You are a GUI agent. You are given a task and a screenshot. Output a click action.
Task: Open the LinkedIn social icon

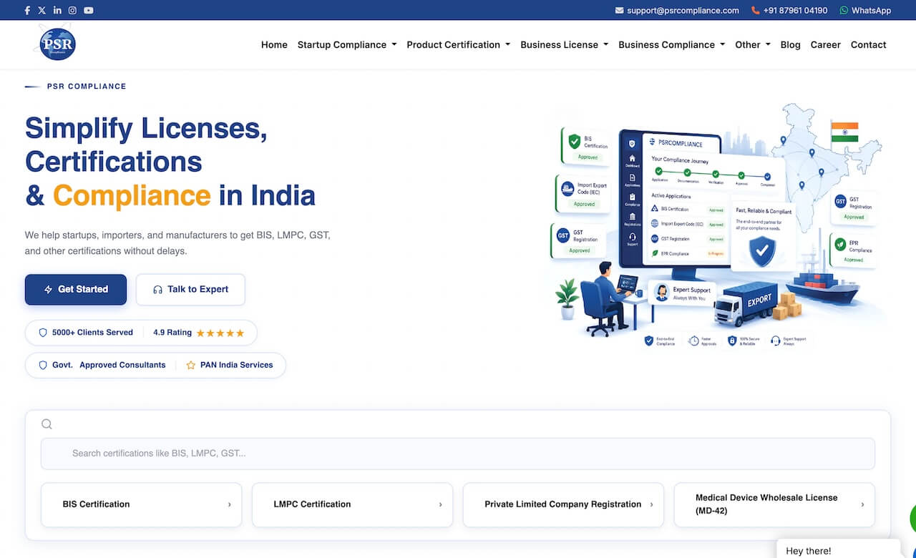coord(57,10)
